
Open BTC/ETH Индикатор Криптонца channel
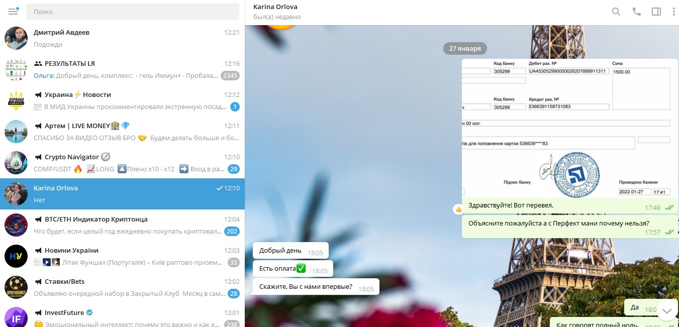(122, 225)
